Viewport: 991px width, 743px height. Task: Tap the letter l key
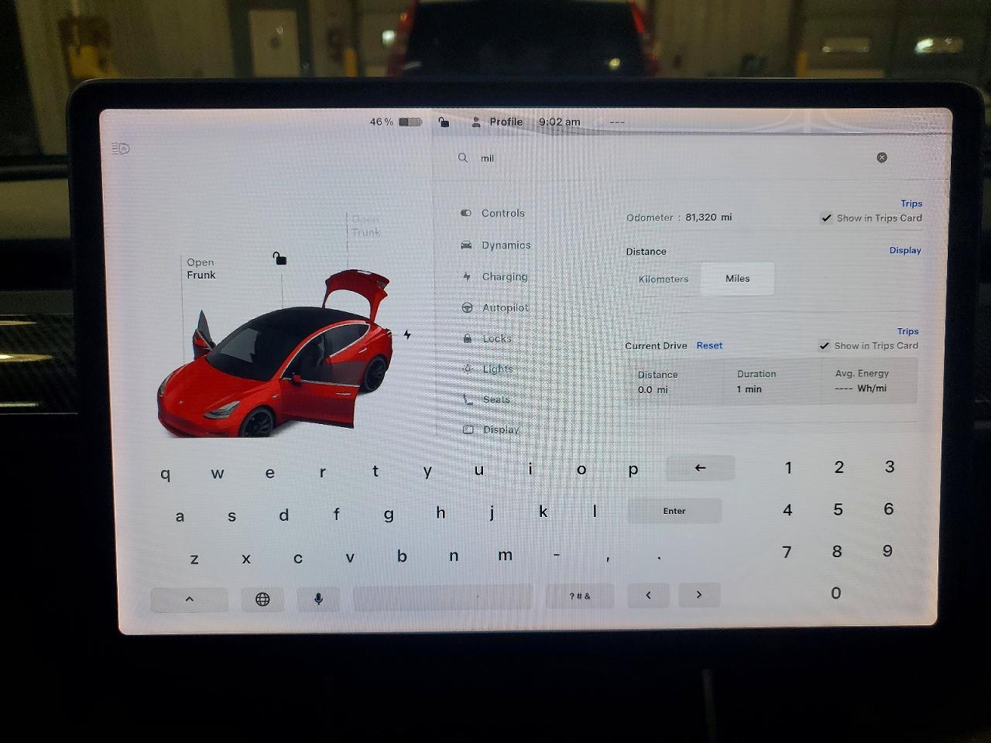595,511
